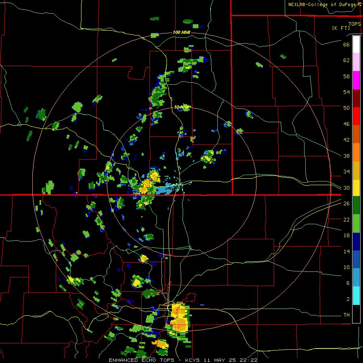Select the light pink legend swatch

tap(356, 62)
